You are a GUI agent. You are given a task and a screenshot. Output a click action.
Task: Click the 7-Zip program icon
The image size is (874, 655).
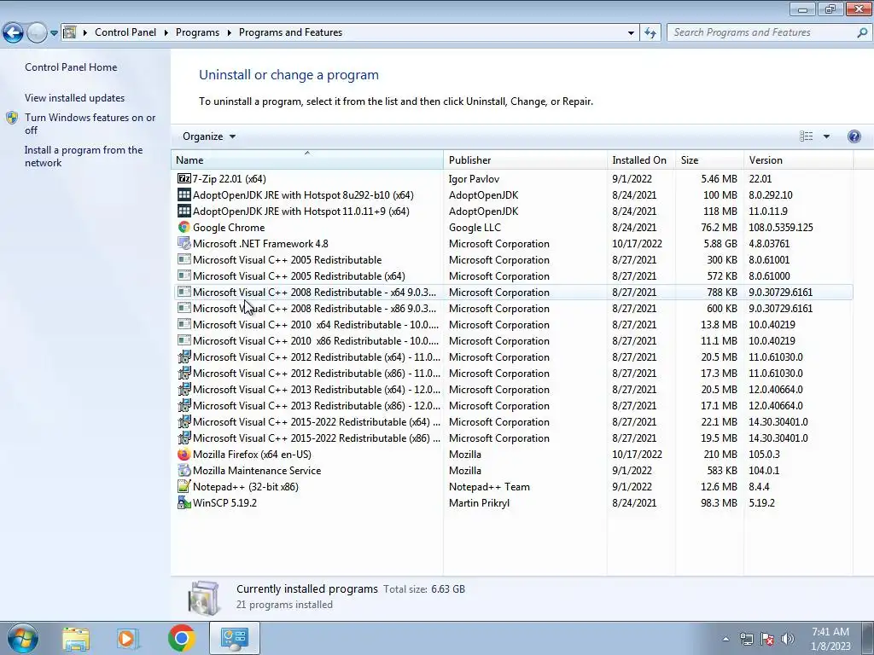pyautogui.click(x=184, y=179)
